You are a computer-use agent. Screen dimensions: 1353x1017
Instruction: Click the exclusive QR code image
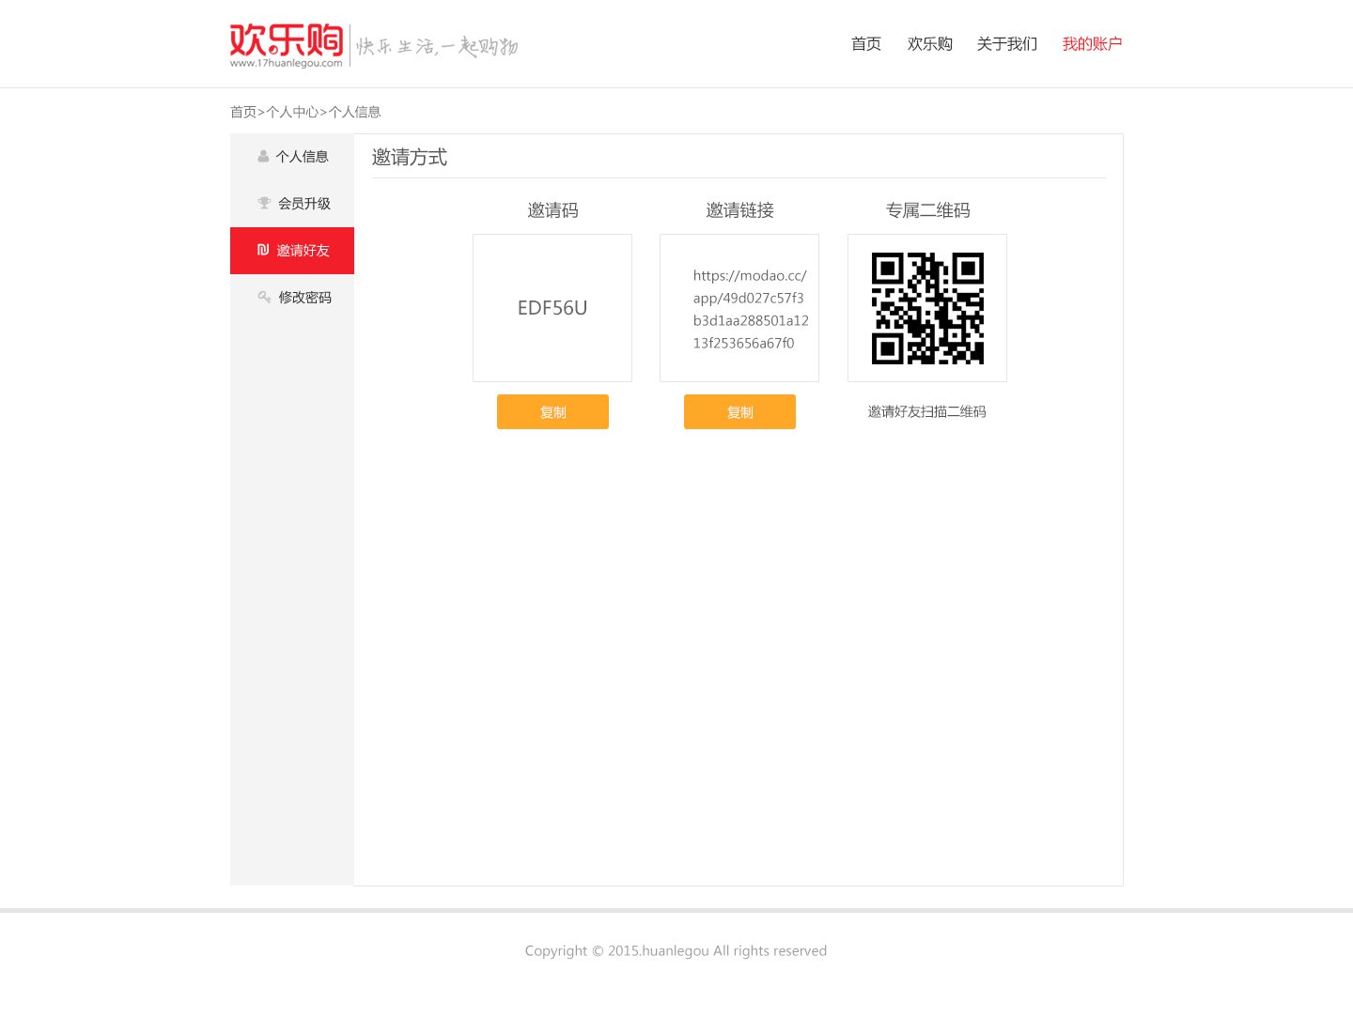(x=927, y=308)
